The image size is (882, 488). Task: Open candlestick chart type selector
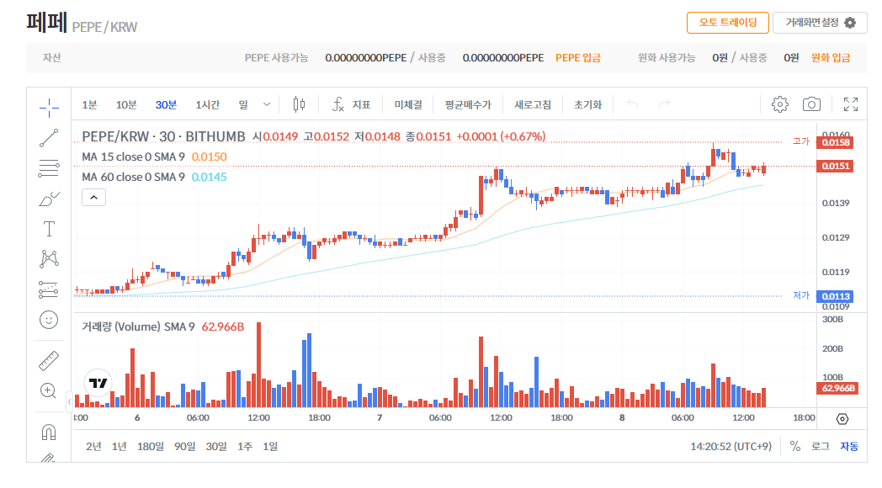pos(300,104)
